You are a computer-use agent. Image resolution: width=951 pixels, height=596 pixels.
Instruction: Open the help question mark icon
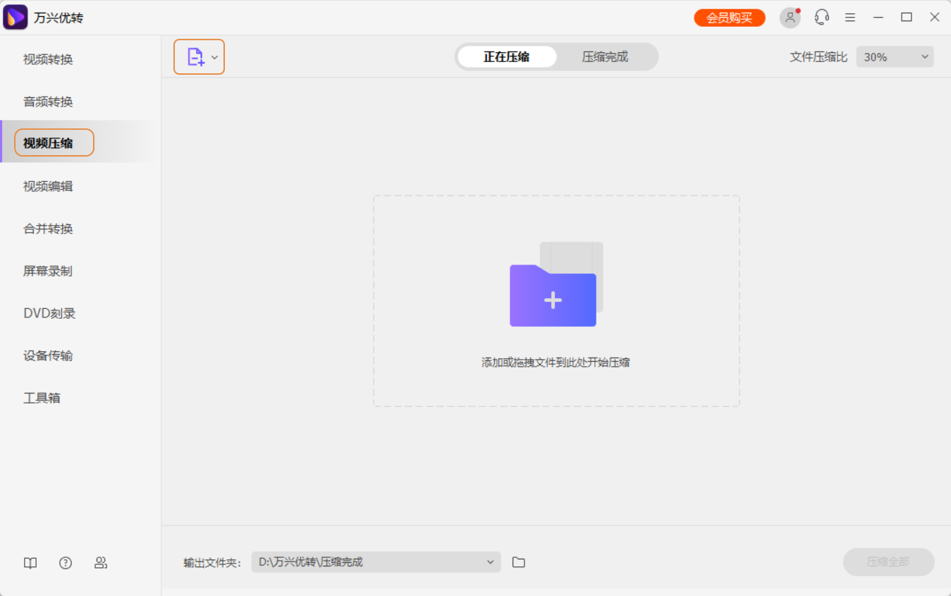click(x=66, y=562)
